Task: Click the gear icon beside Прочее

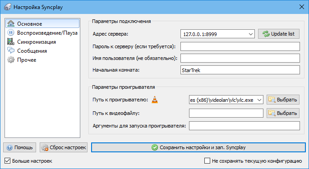Action: 11,59
